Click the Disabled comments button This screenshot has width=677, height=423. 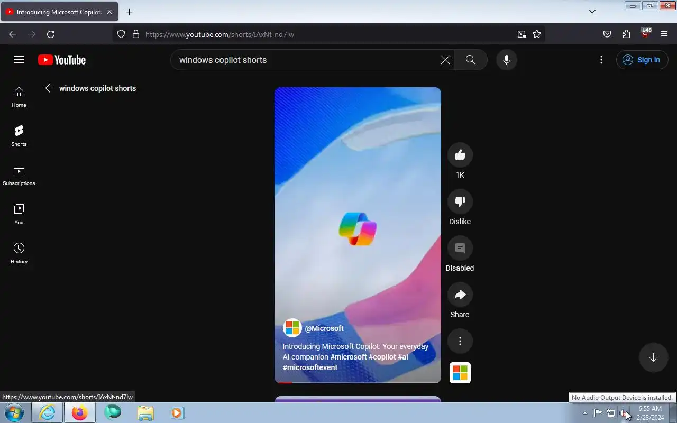tap(460, 248)
